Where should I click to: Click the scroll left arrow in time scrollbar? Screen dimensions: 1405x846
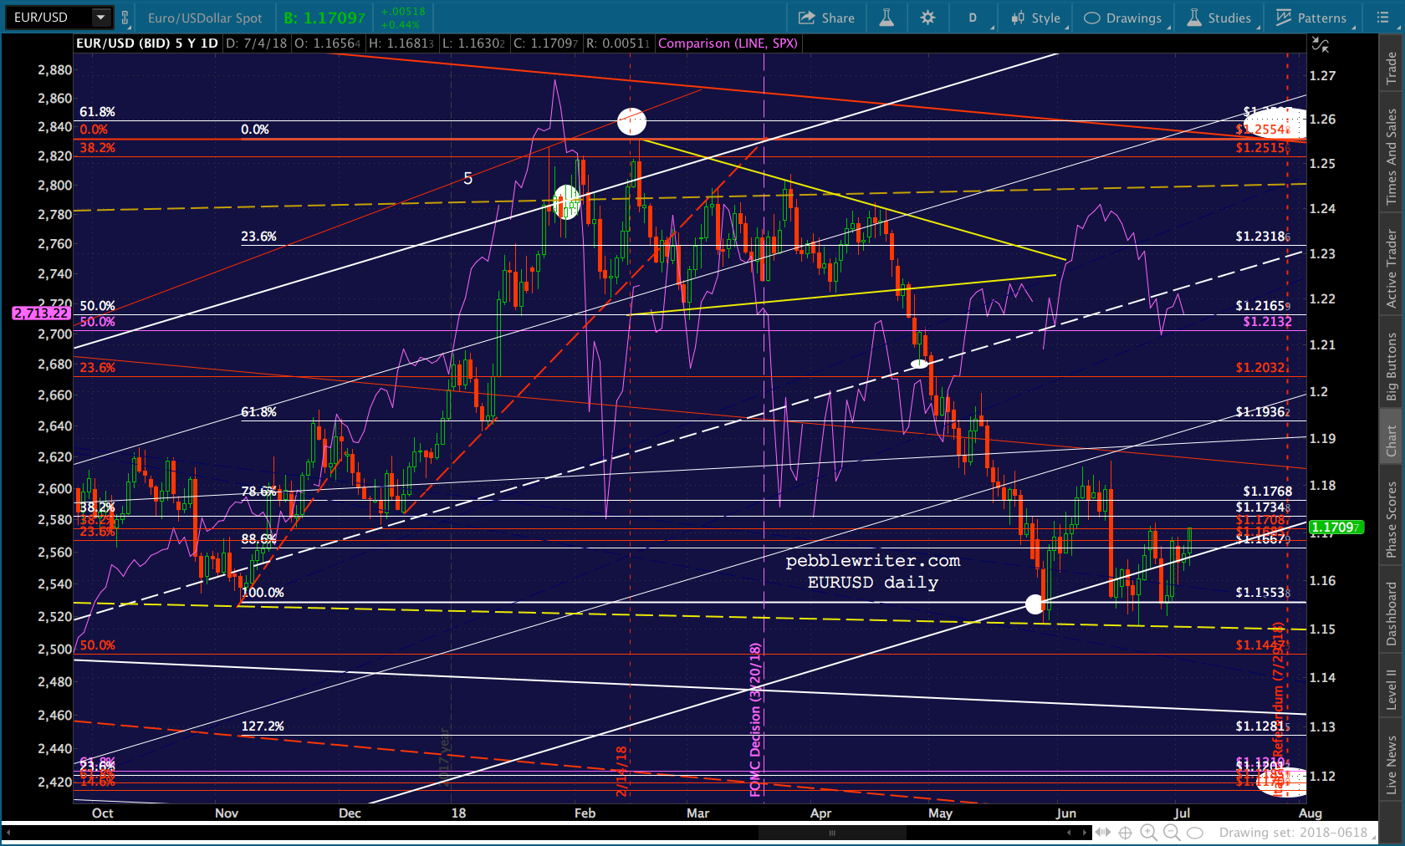[x=1069, y=833]
